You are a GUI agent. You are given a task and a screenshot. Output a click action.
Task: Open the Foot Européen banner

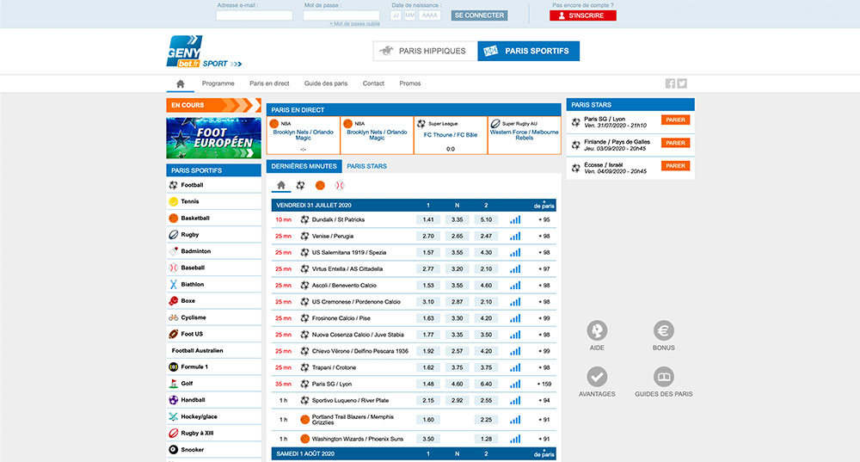(x=214, y=138)
